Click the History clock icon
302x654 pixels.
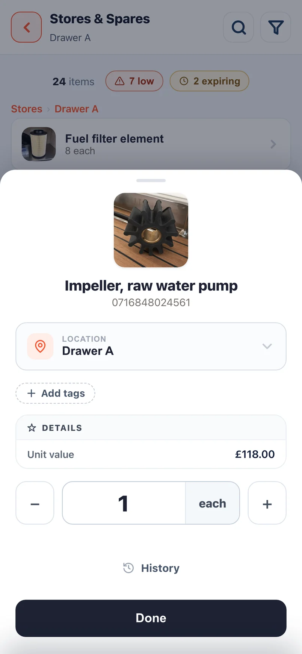(x=128, y=568)
